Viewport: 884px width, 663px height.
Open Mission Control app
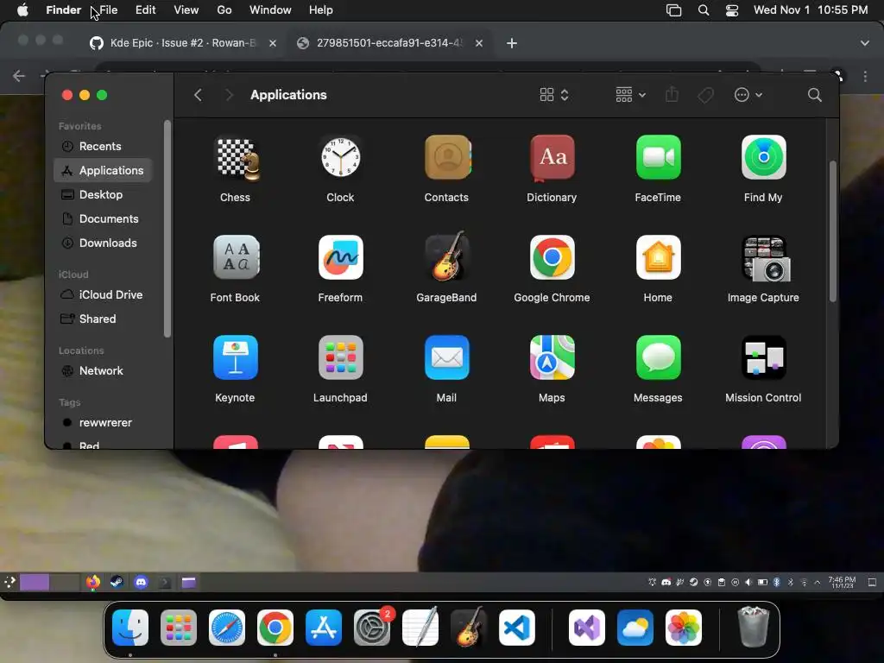tap(763, 357)
